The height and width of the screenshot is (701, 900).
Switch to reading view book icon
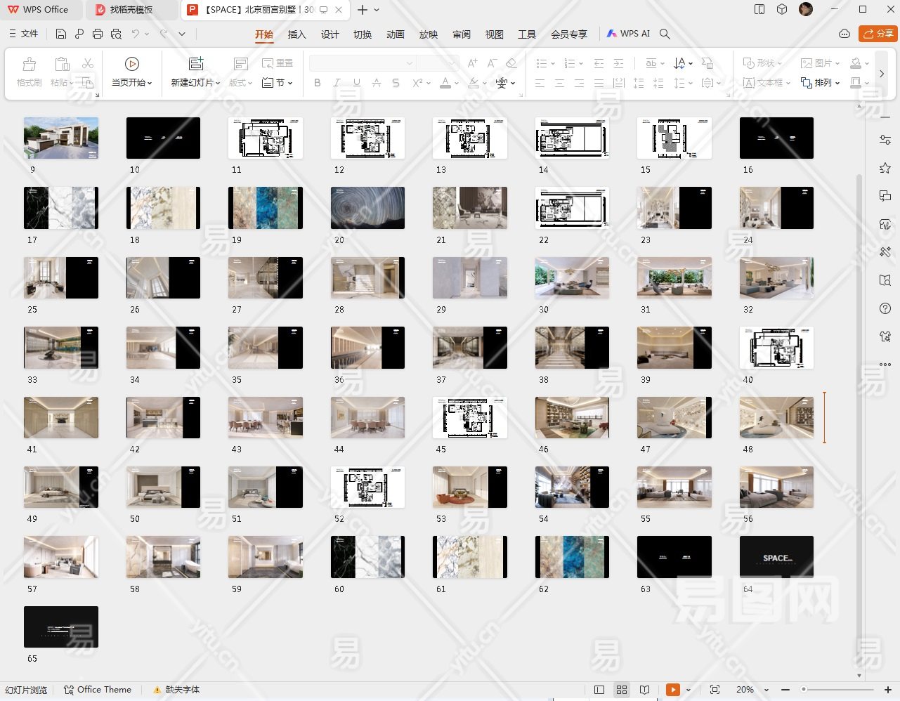(x=644, y=690)
